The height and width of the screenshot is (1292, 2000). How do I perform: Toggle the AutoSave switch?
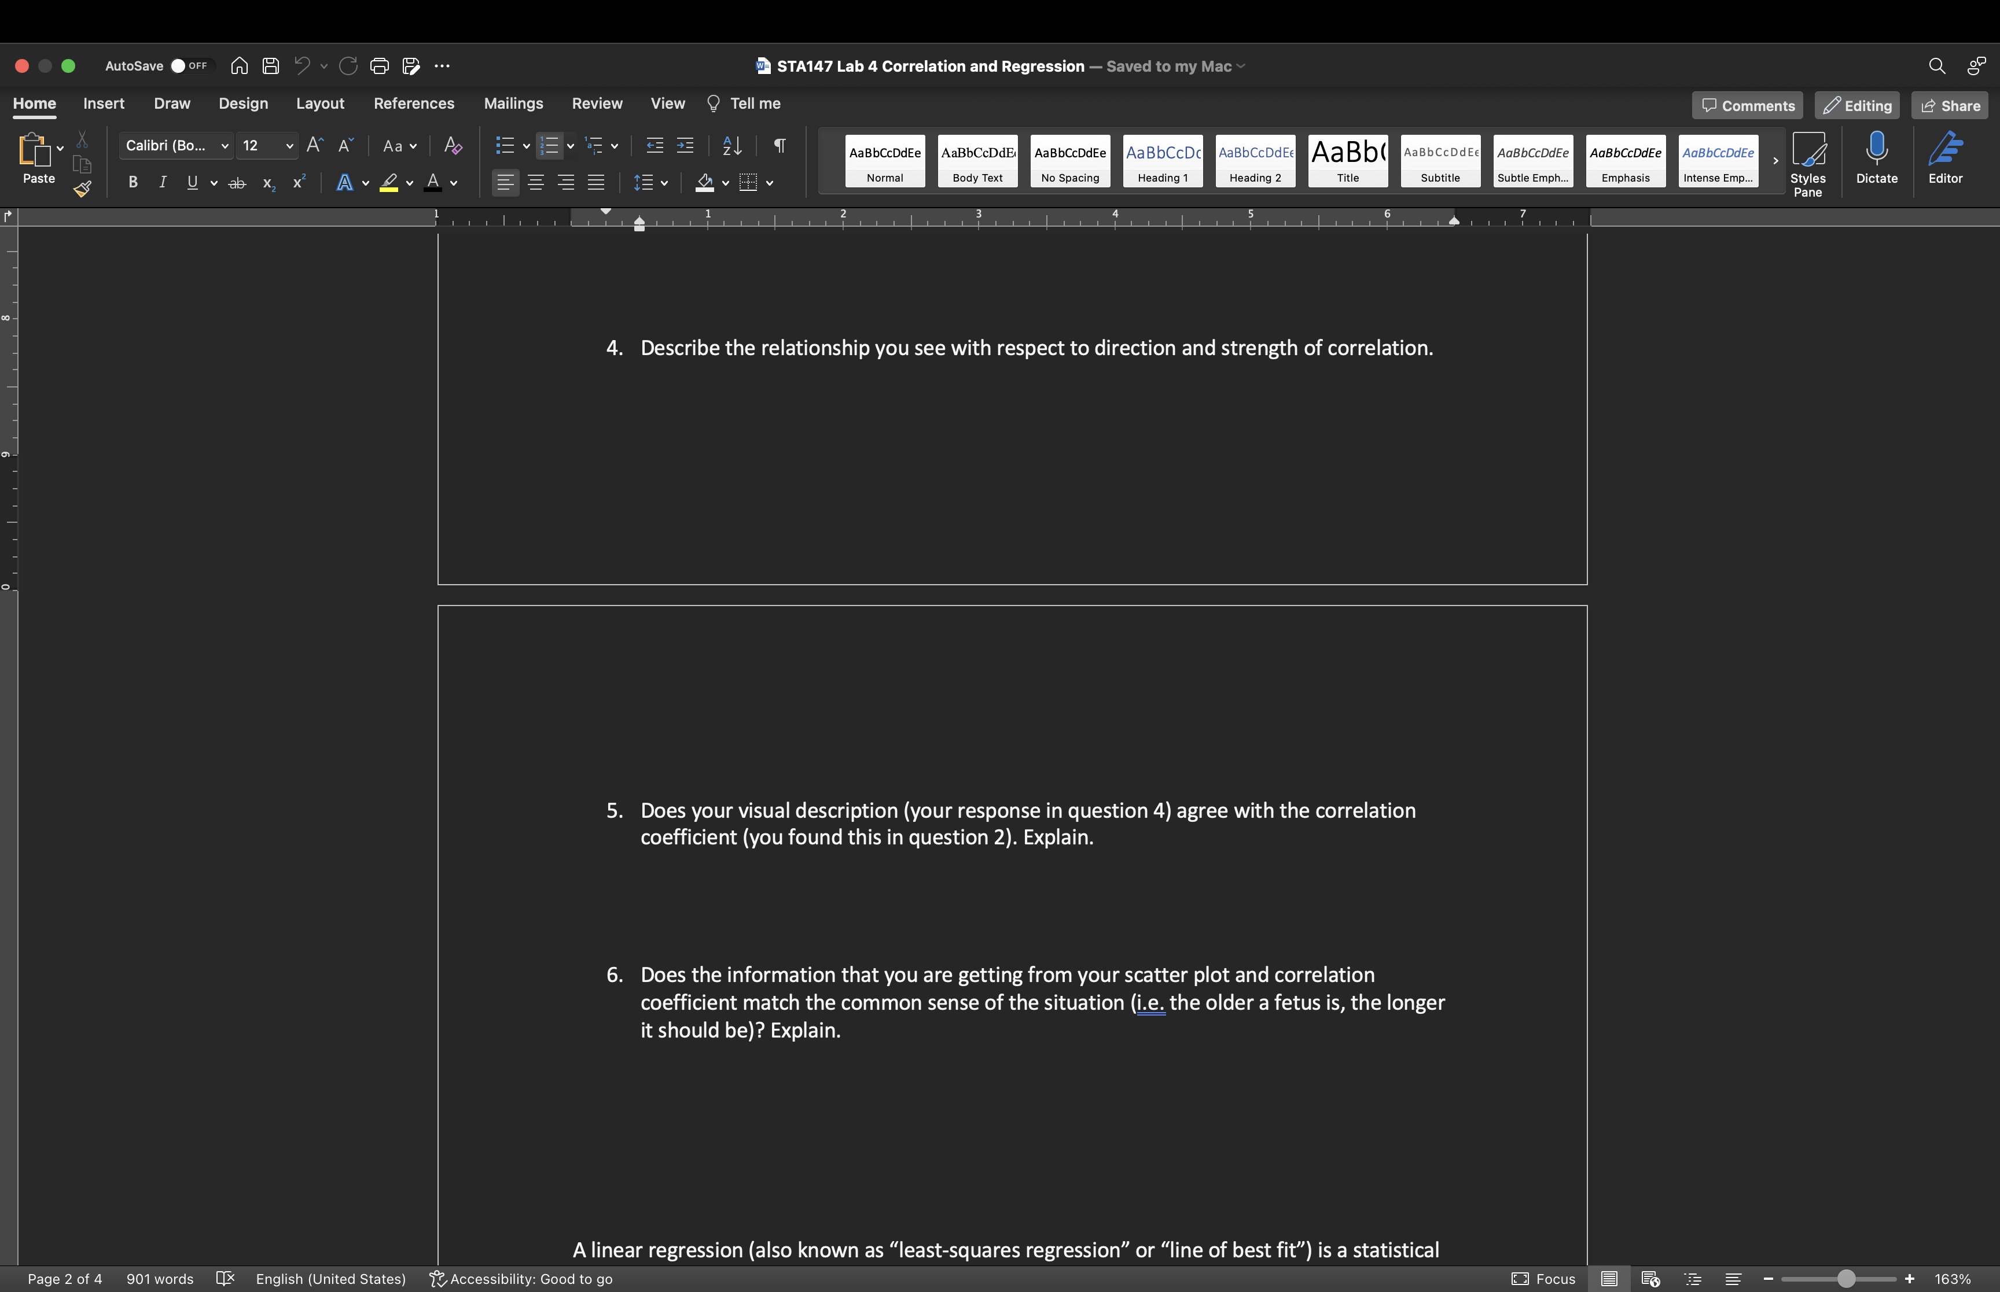189,67
